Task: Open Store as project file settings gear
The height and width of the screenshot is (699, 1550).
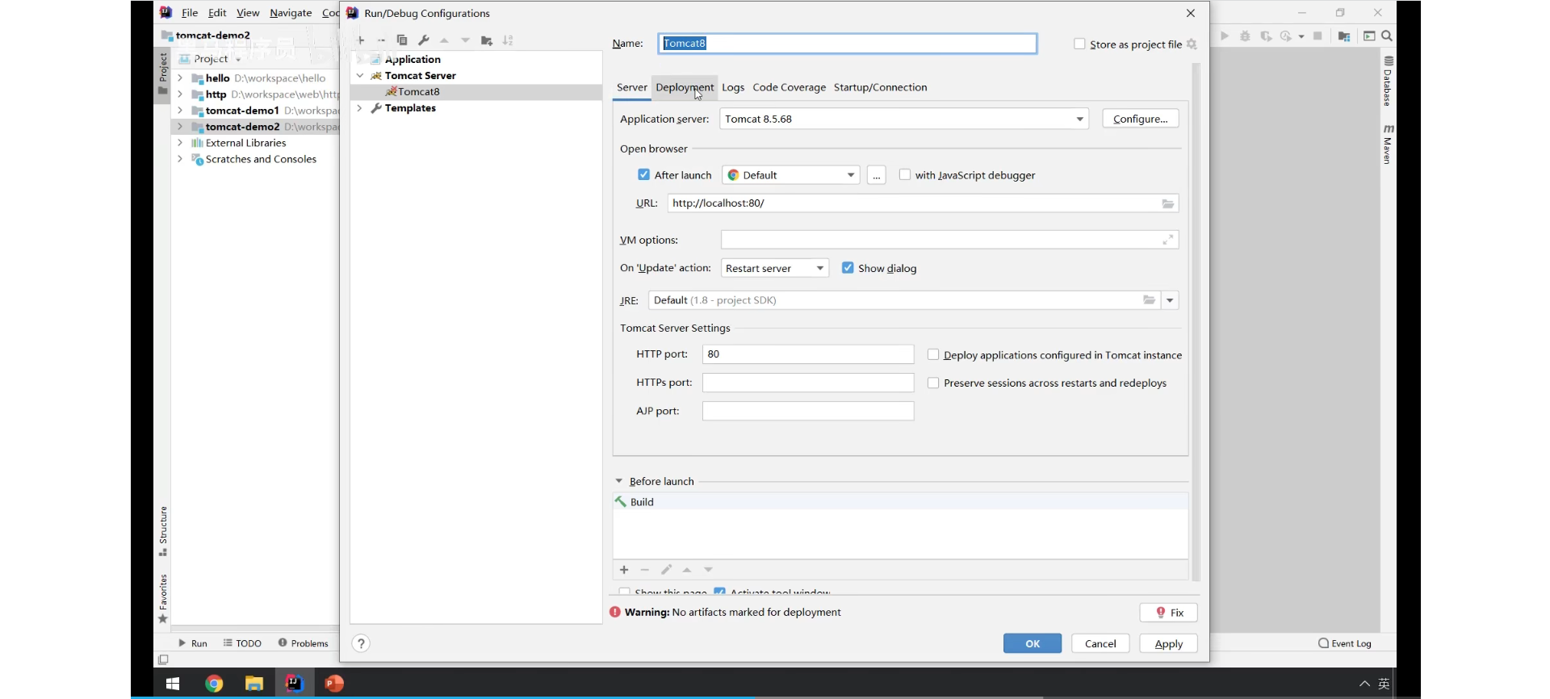Action: [x=1192, y=44]
